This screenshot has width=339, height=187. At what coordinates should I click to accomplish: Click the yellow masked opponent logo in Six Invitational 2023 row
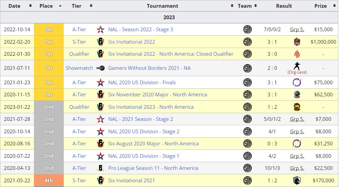(x=297, y=107)
